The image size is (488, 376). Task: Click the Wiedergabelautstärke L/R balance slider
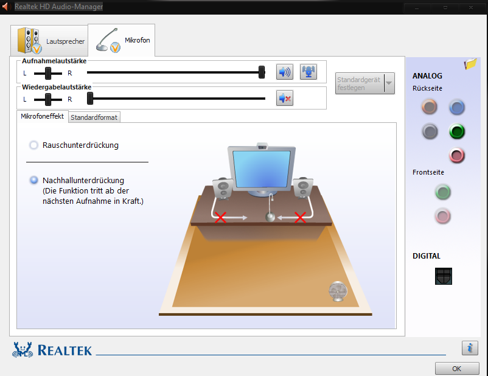[x=48, y=99]
